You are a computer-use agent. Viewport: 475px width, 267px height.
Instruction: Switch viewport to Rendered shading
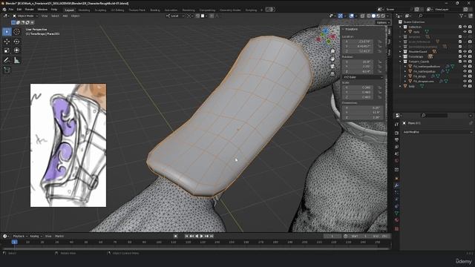383,16
